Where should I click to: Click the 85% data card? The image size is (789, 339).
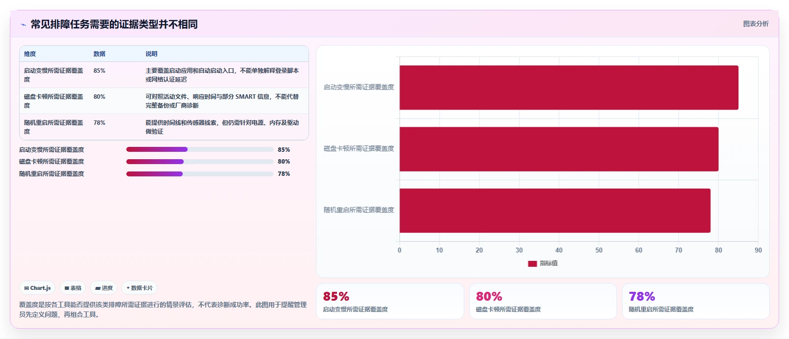coord(390,301)
